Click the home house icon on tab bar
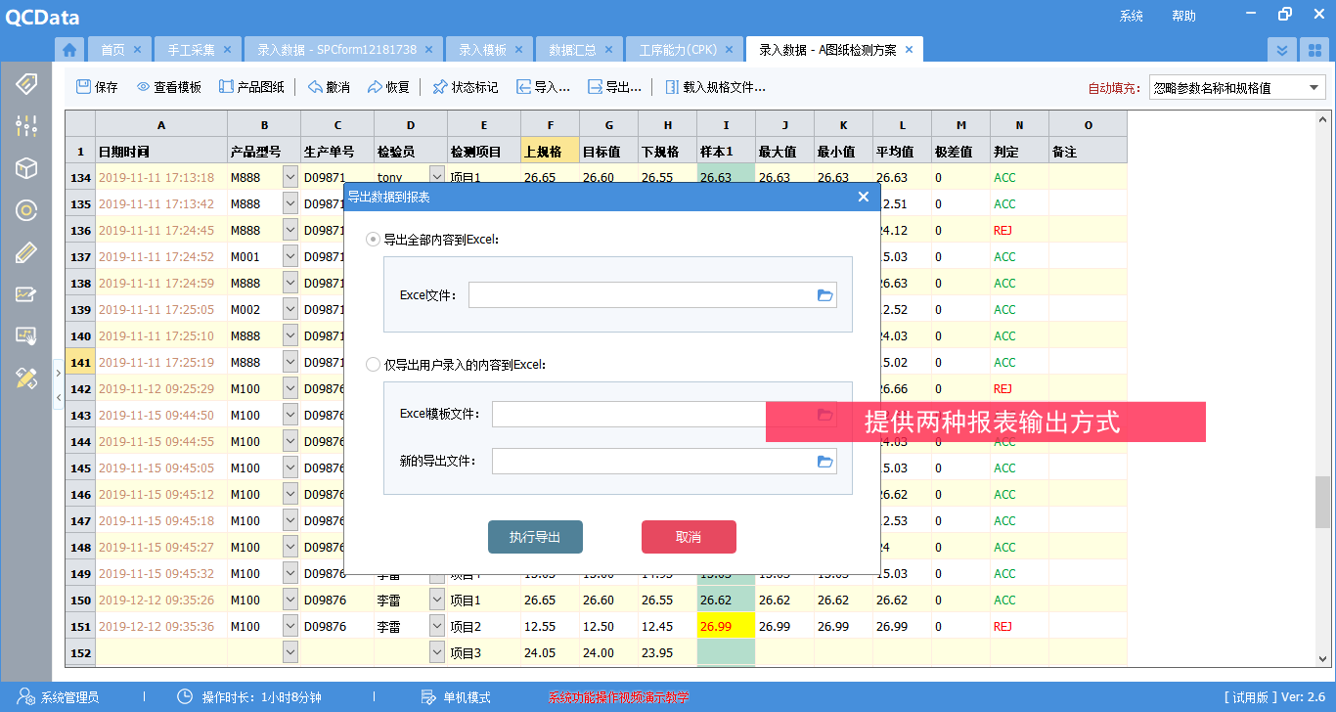The image size is (1336, 712). 68,48
